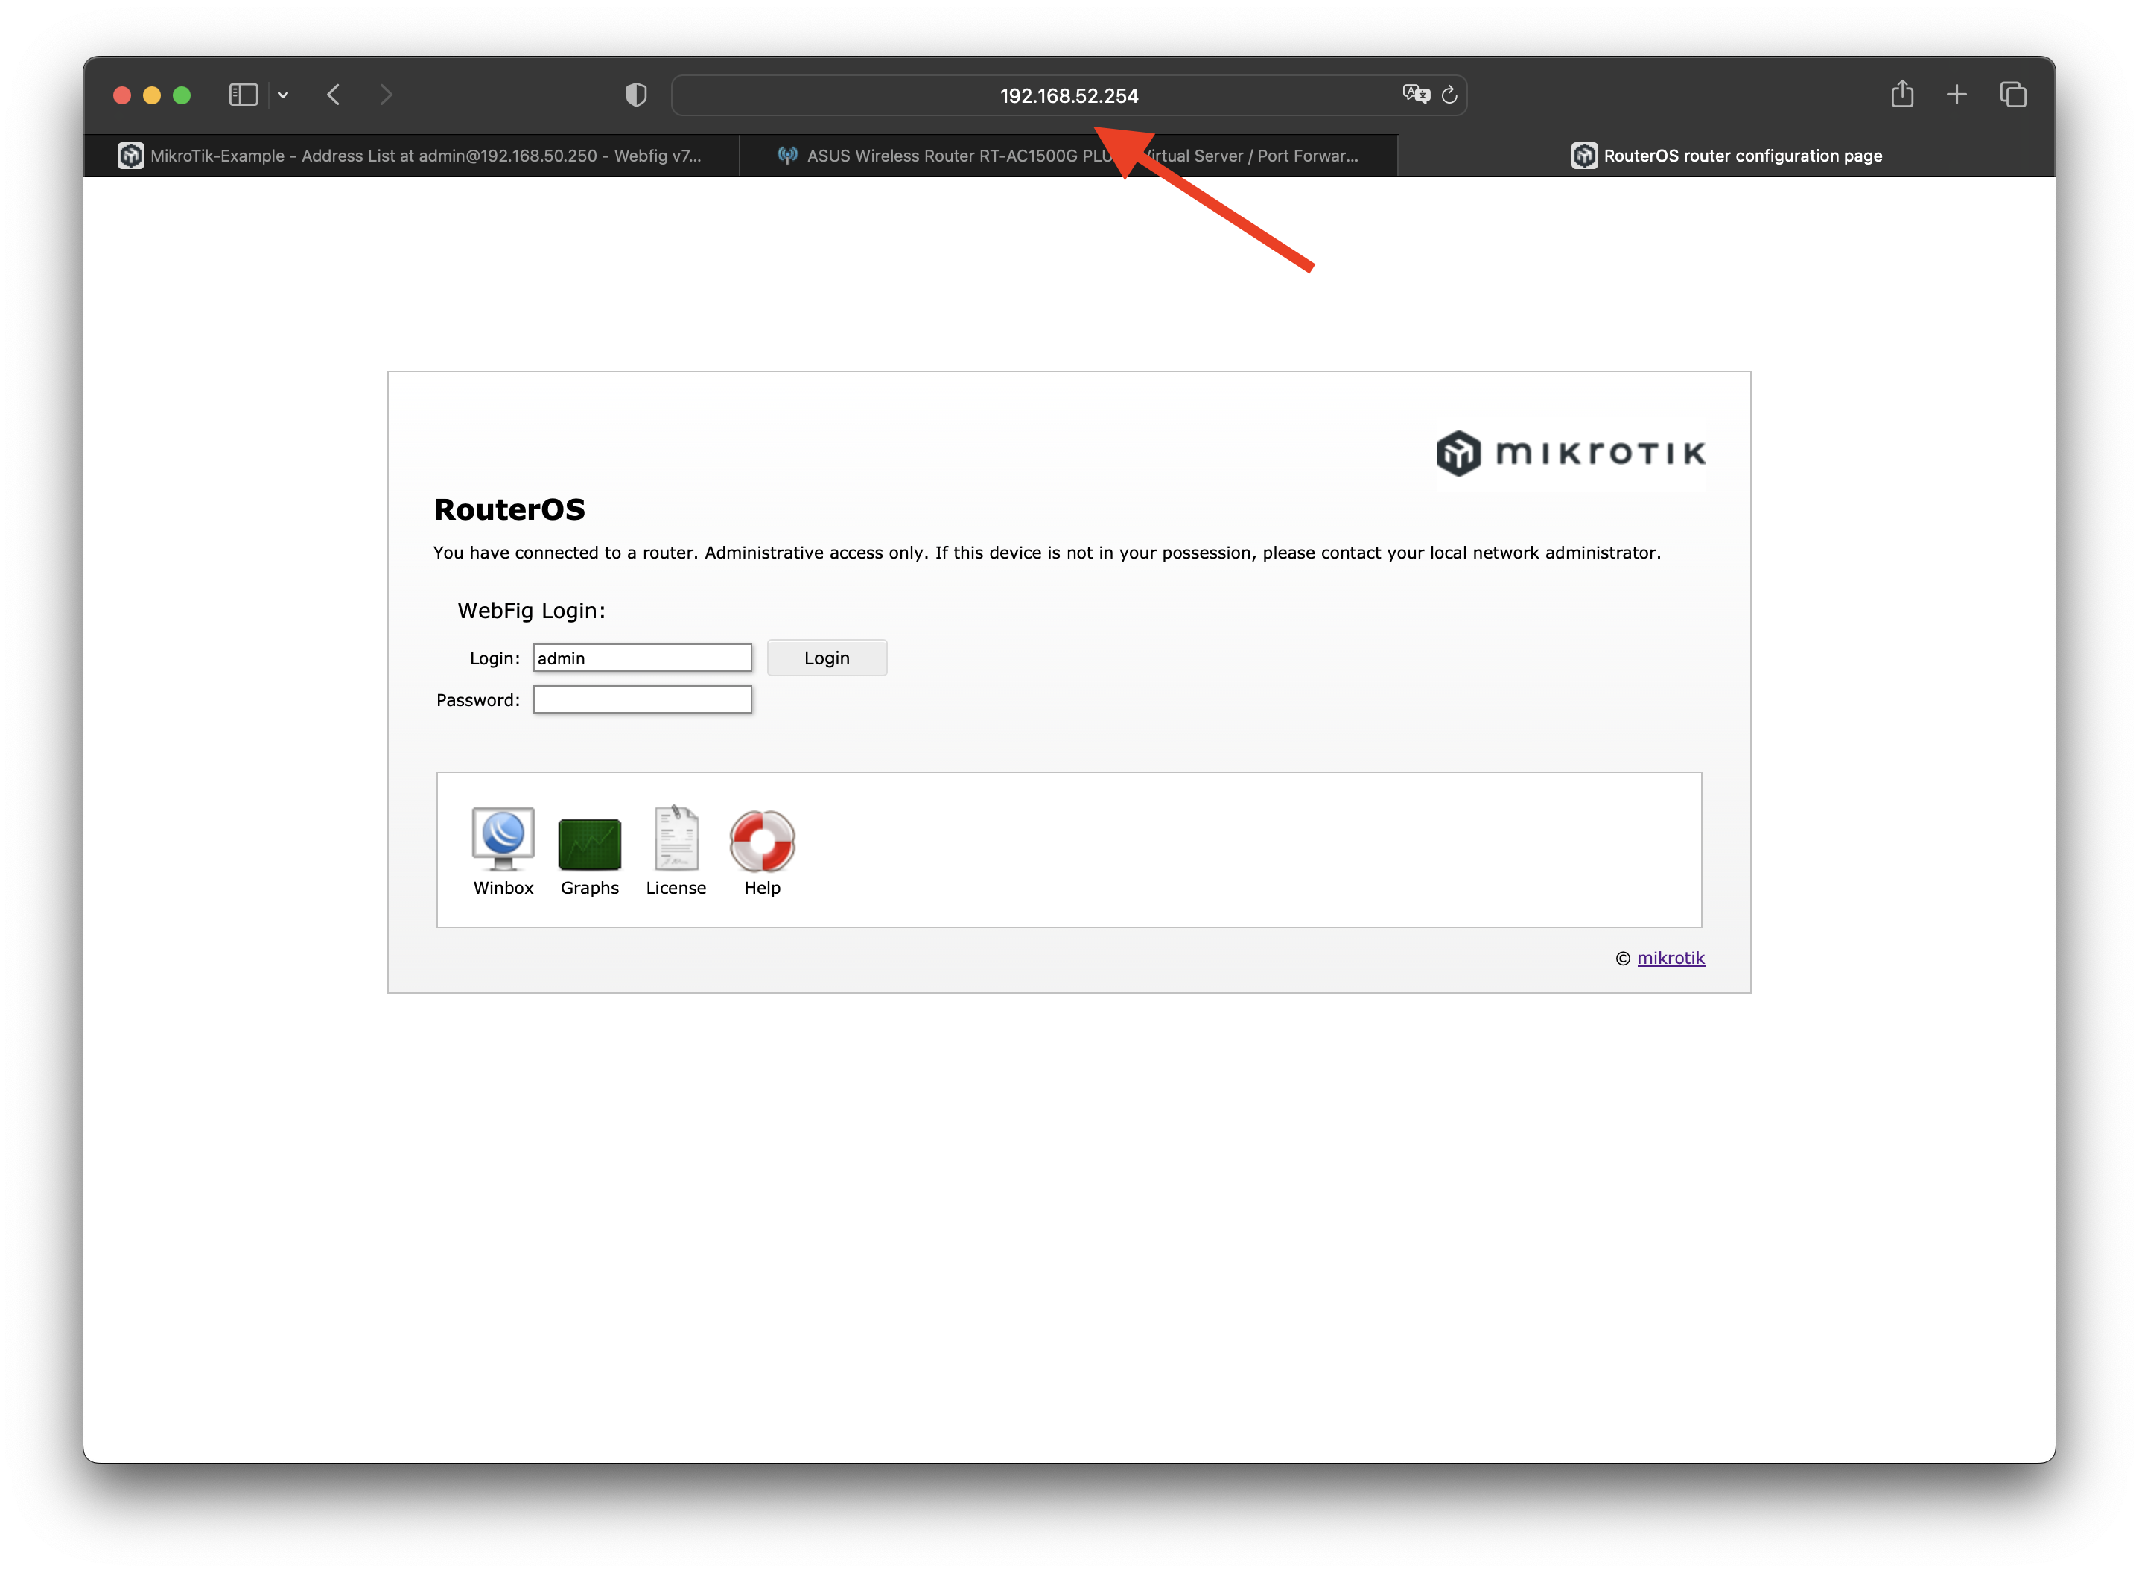This screenshot has height=1573, width=2139.
Task: Expand the sidebar dropdown chevron
Action: point(283,95)
